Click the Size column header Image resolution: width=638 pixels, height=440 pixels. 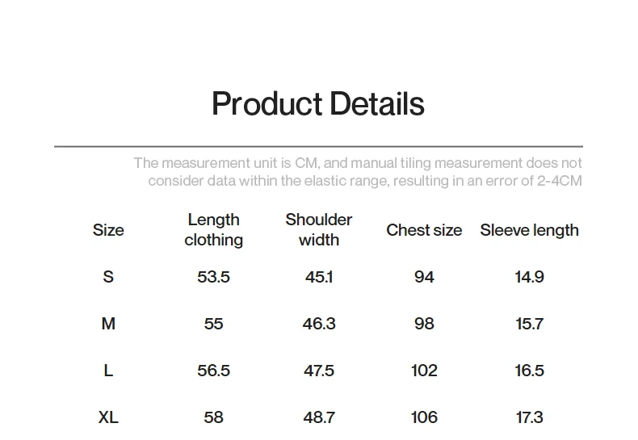point(108,230)
